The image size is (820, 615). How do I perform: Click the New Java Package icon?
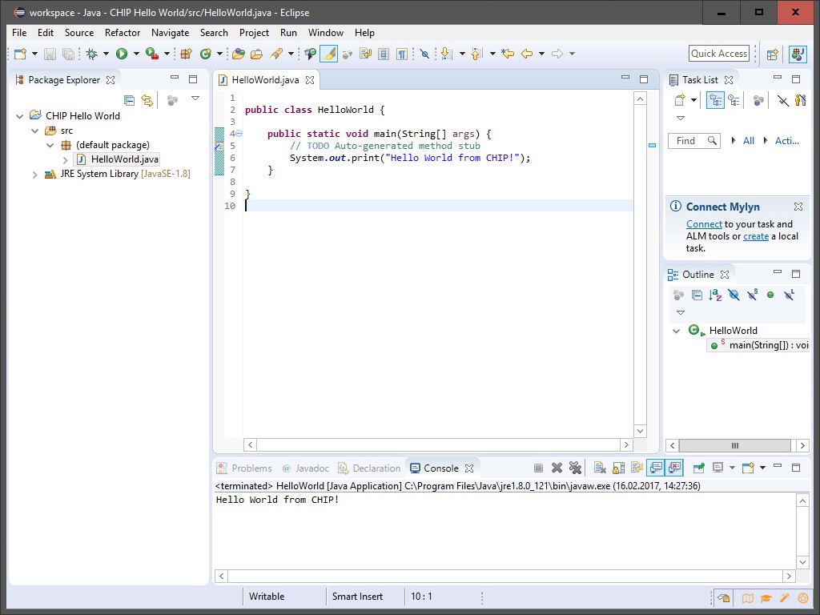pos(186,54)
